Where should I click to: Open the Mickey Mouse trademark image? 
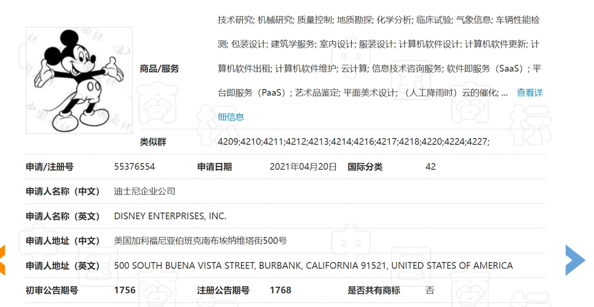click(x=79, y=80)
